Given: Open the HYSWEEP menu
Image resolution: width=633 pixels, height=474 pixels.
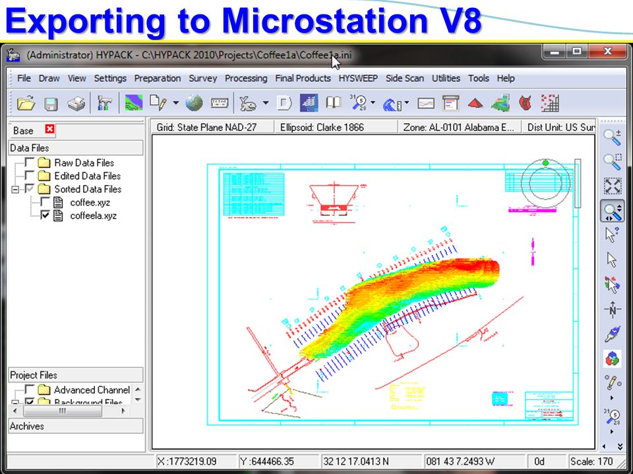Looking at the screenshot, I should point(358,78).
